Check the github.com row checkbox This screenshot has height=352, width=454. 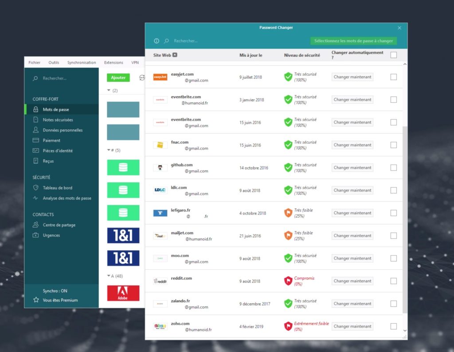pyautogui.click(x=394, y=167)
